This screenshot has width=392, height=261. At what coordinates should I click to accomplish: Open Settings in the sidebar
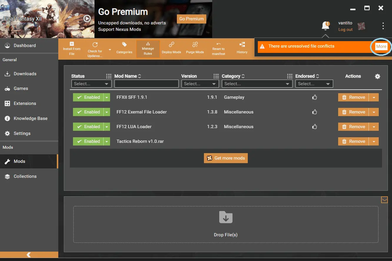click(29, 133)
